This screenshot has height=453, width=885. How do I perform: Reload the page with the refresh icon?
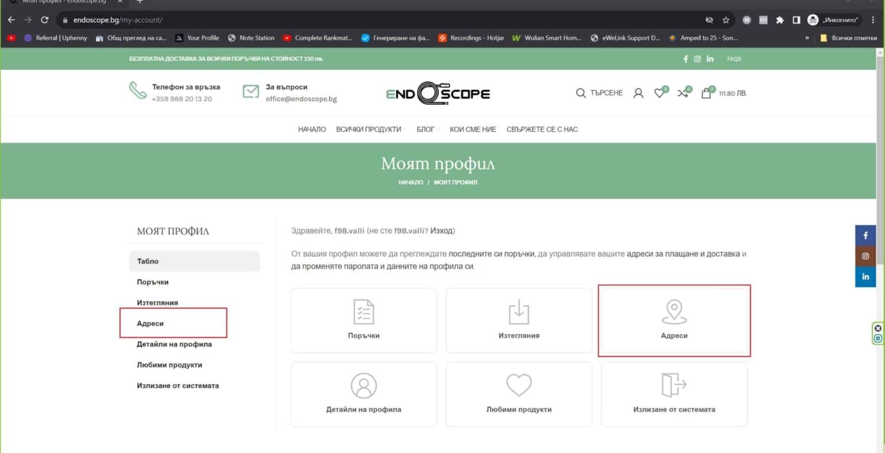click(x=44, y=19)
